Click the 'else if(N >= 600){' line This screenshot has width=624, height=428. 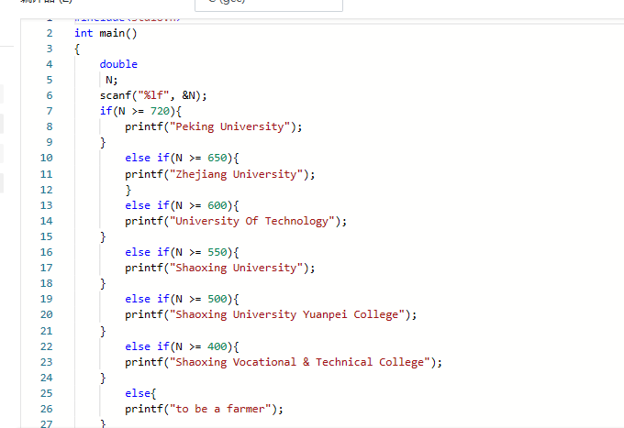pyautogui.click(x=182, y=205)
